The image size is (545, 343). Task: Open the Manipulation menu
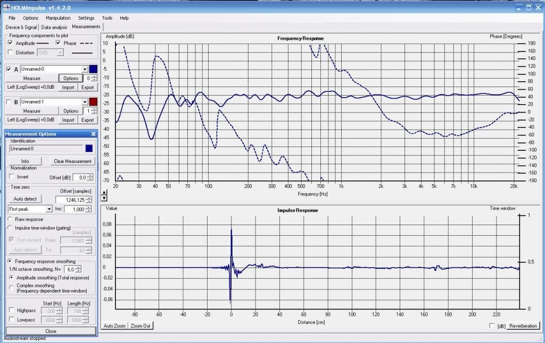click(x=58, y=18)
